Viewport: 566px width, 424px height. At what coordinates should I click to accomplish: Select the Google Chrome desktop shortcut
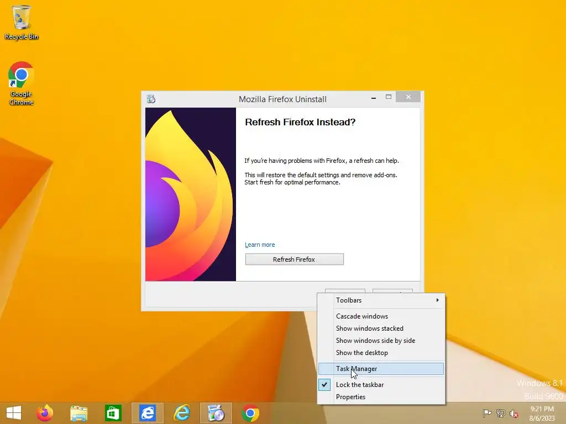click(22, 83)
